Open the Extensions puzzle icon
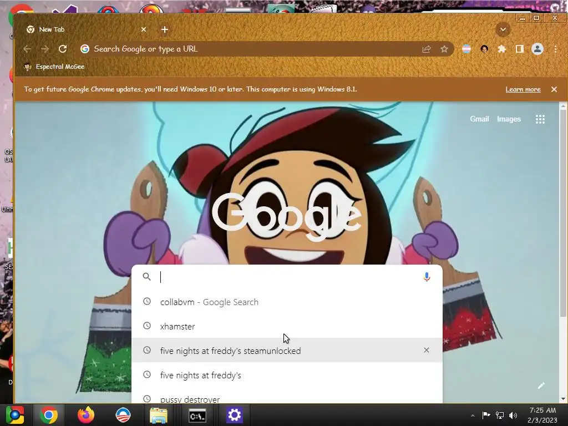Viewport: 568px width, 426px height. pyautogui.click(x=501, y=49)
